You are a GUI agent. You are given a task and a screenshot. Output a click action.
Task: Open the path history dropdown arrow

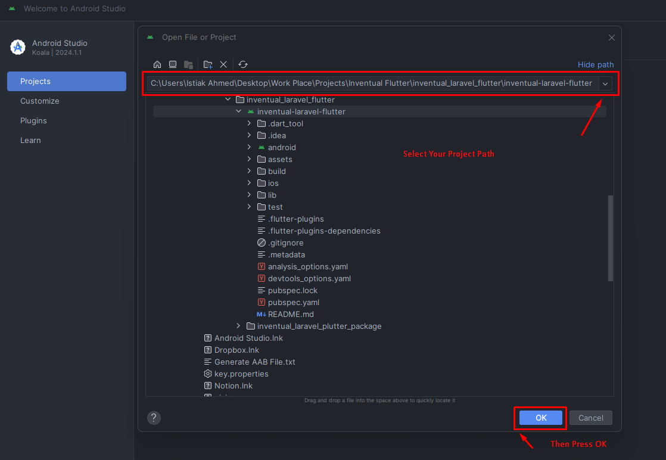coord(605,83)
